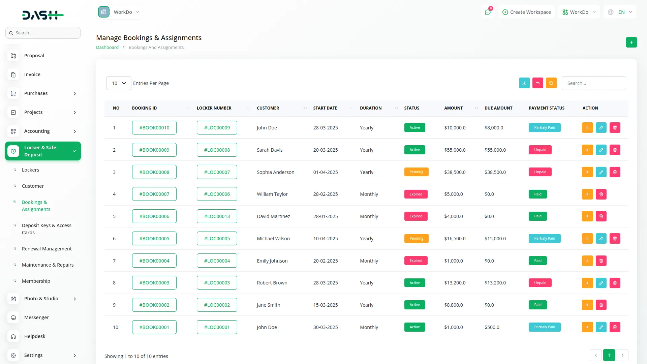
Task: Edit booking #BOOK00010 using pencil icon
Action: (x=601, y=127)
